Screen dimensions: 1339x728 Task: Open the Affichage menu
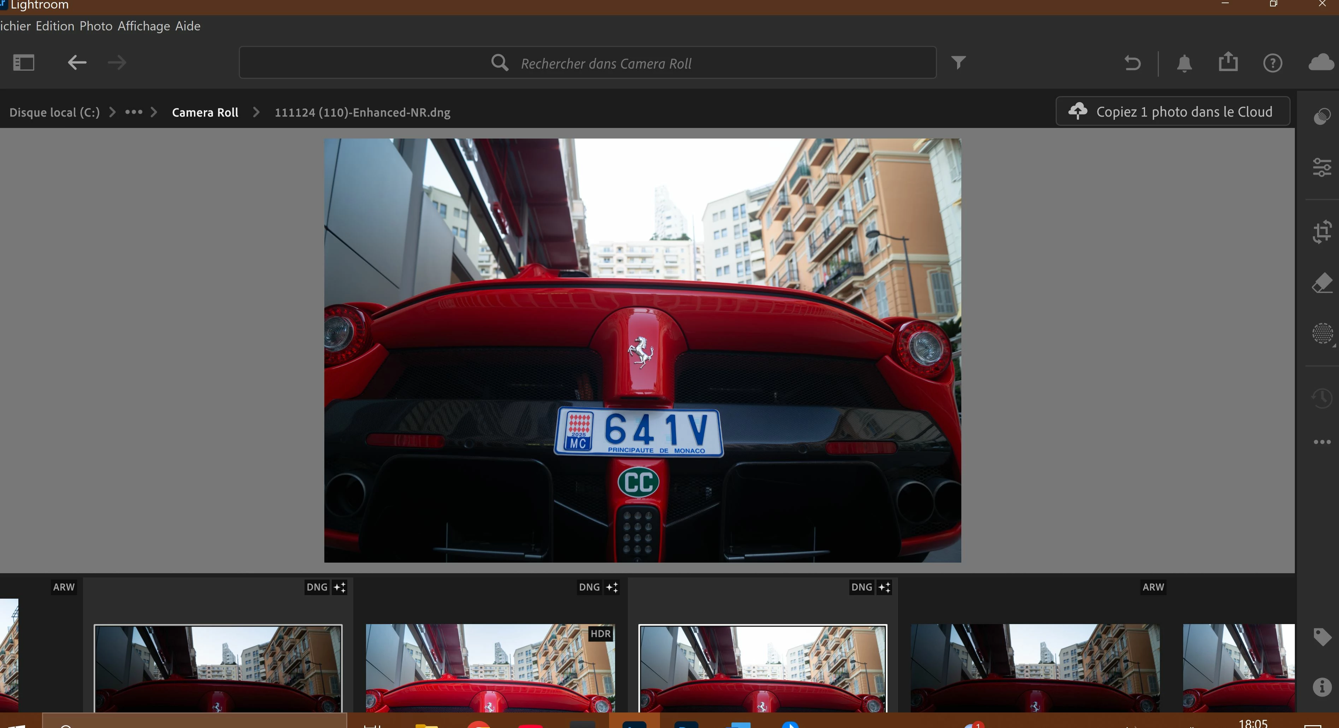(x=143, y=26)
